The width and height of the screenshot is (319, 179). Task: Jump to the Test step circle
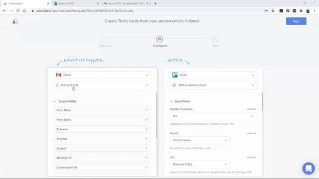pos(215,39)
